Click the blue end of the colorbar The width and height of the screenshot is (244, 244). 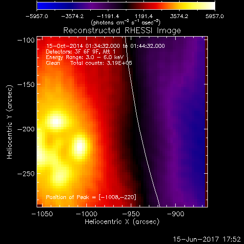tap(41, 6)
